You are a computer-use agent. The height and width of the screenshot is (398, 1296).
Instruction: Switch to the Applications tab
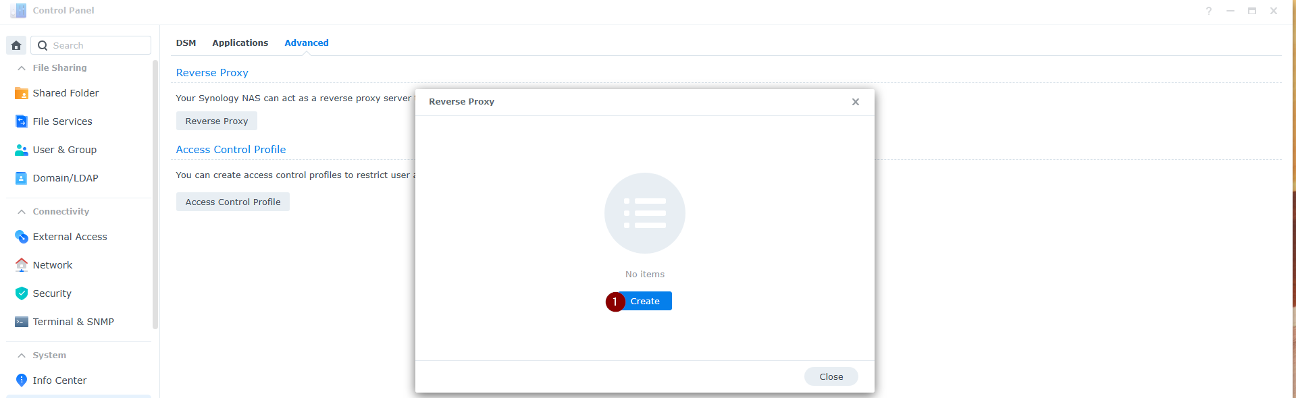click(x=240, y=42)
